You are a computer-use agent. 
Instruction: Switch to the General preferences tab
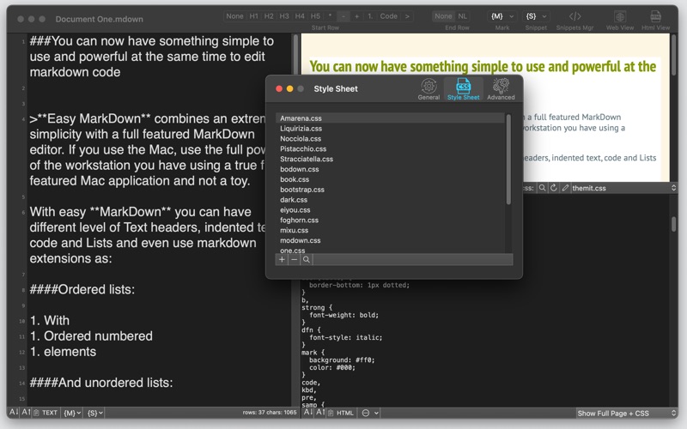coord(429,88)
